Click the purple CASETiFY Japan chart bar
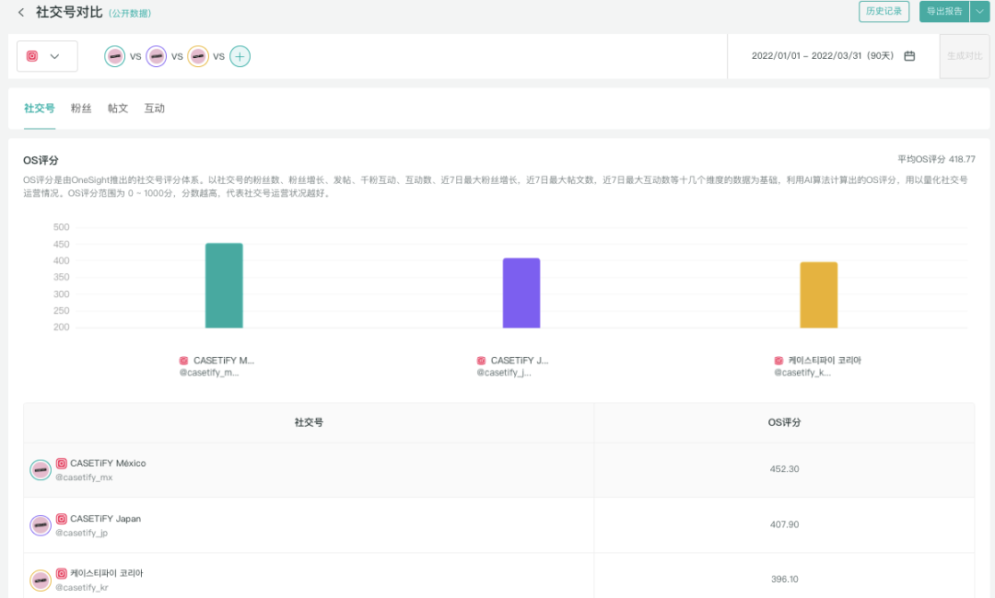Viewport: 995px width, 598px height. [x=521, y=293]
